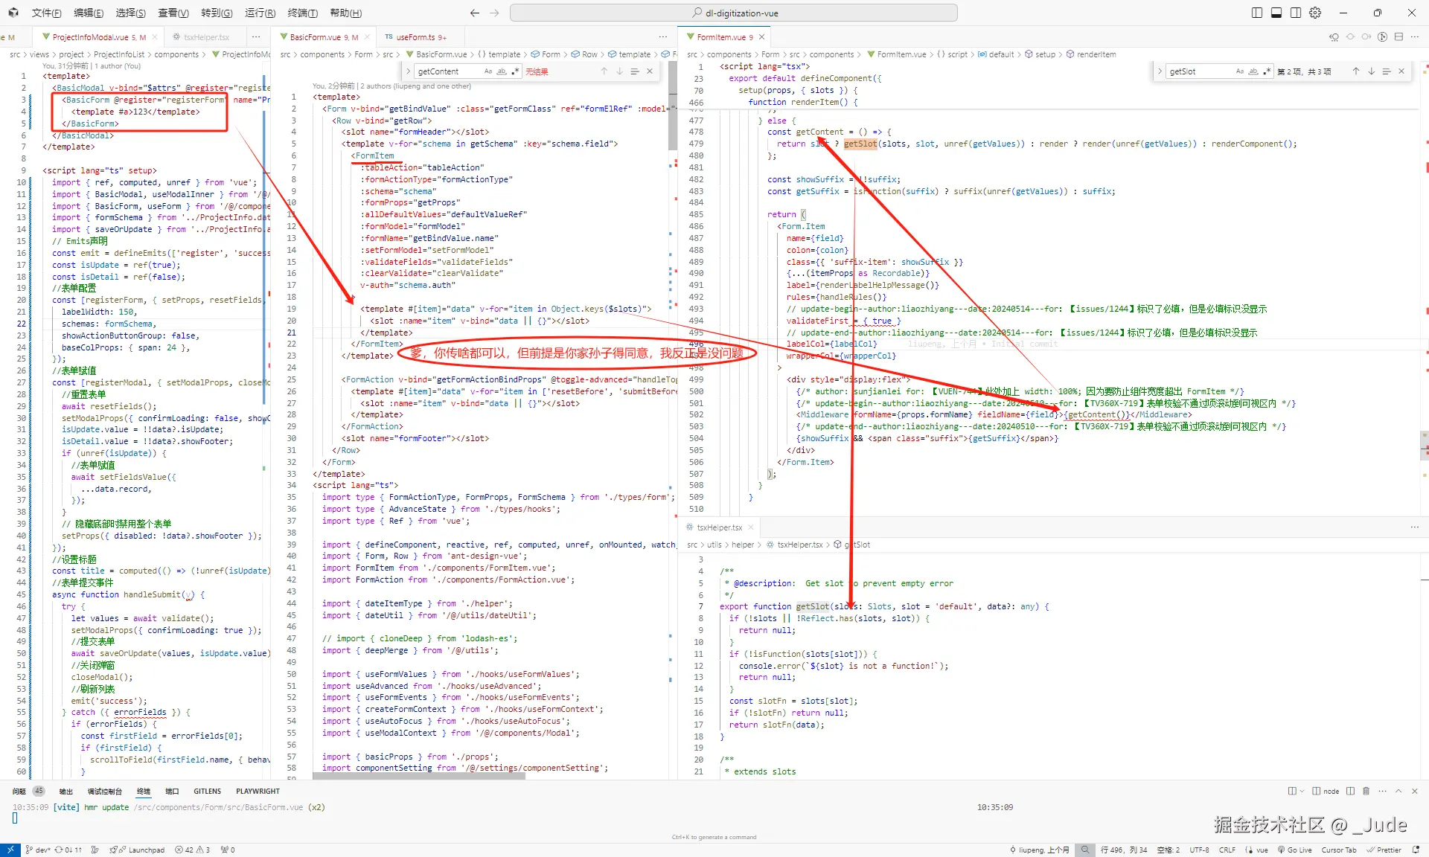Image resolution: width=1429 pixels, height=857 pixels.
Task: Toggle regex option in getSlot search
Action: pos(1266,71)
